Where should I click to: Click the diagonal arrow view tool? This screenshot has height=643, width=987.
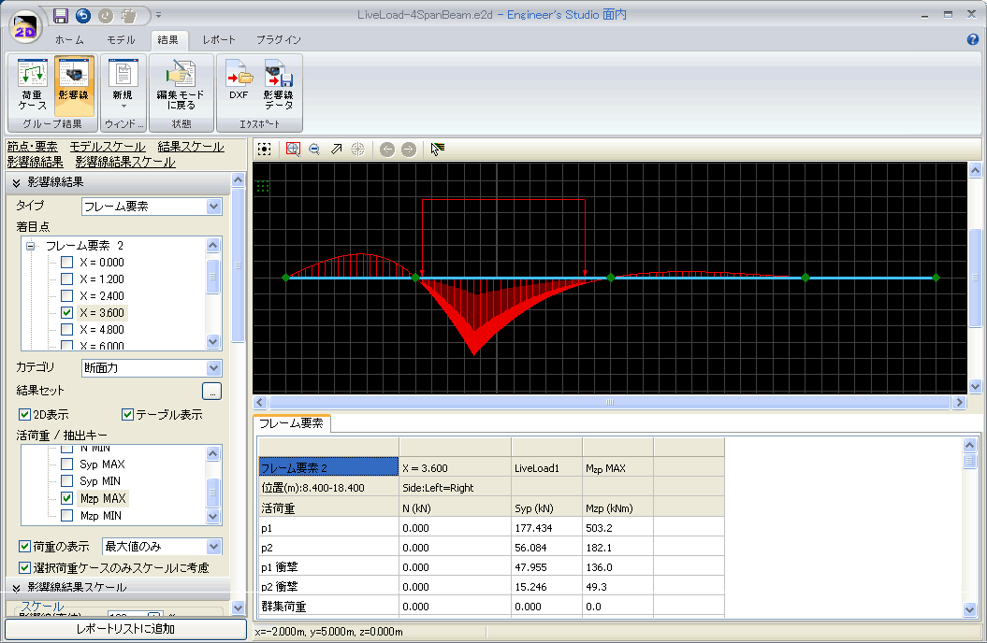[336, 149]
